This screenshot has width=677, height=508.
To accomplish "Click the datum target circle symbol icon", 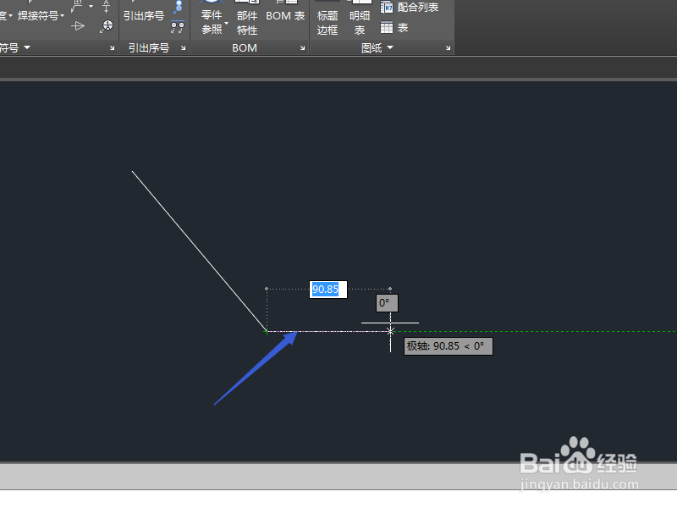I will (x=107, y=26).
